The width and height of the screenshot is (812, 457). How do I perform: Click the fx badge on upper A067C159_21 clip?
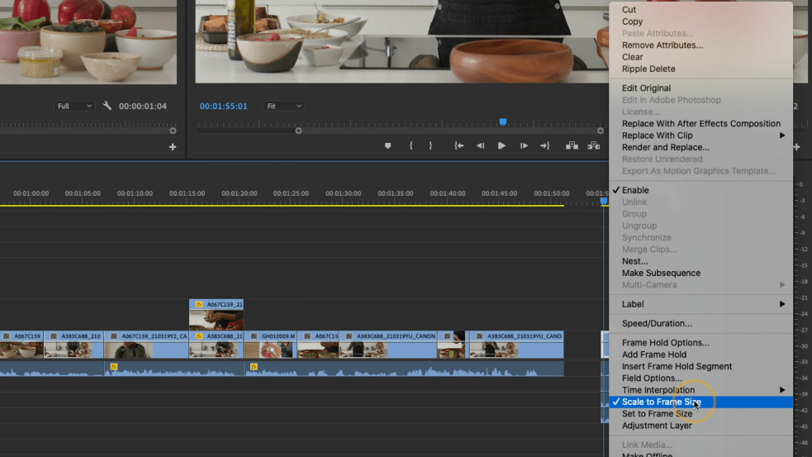[199, 305]
